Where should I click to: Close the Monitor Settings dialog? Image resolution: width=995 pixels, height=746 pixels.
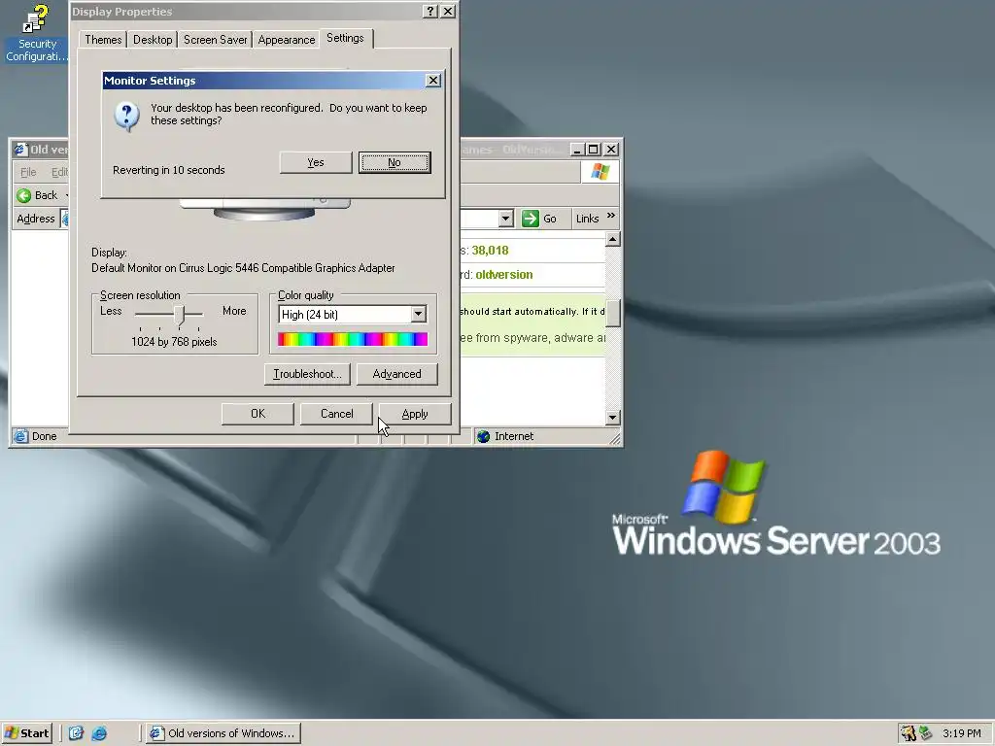click(x=432, y=81)
